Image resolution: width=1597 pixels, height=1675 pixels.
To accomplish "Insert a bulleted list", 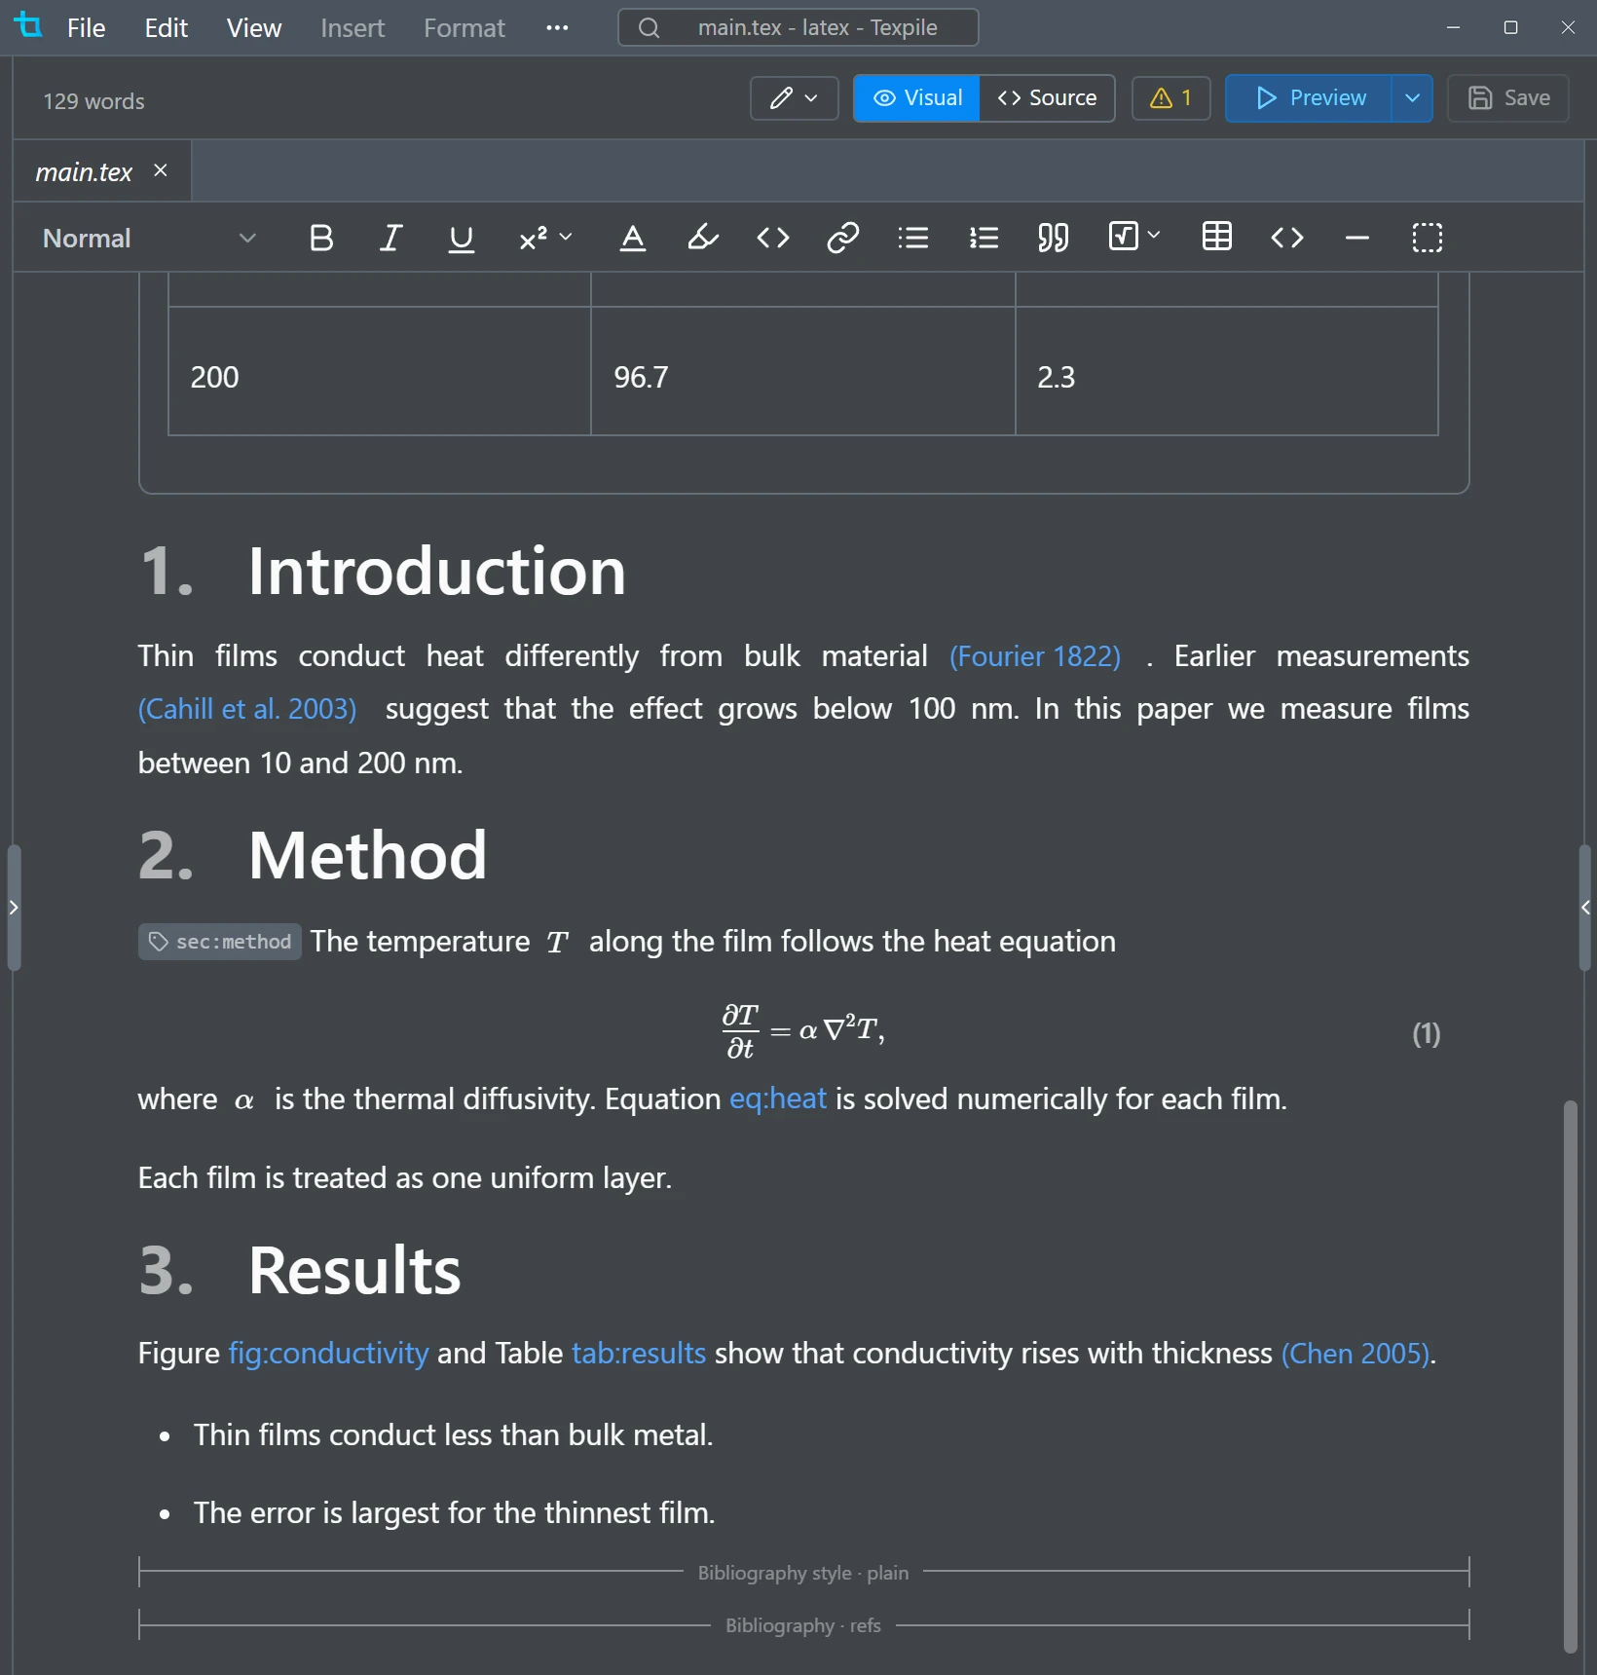I will (x=913, y=239).
